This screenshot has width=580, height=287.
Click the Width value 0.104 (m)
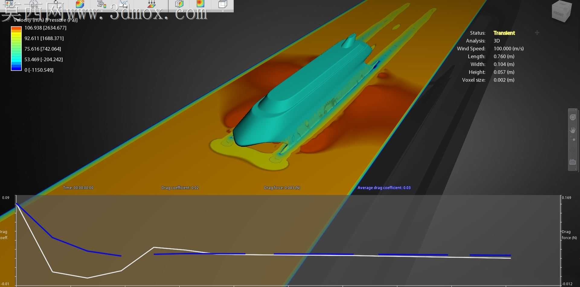click(504, 64)
